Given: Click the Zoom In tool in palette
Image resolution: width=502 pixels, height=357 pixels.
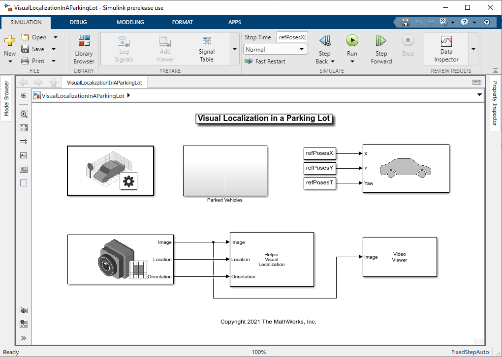Looking at the screenshot, I should pyautogui.click(x=24, y=114).
